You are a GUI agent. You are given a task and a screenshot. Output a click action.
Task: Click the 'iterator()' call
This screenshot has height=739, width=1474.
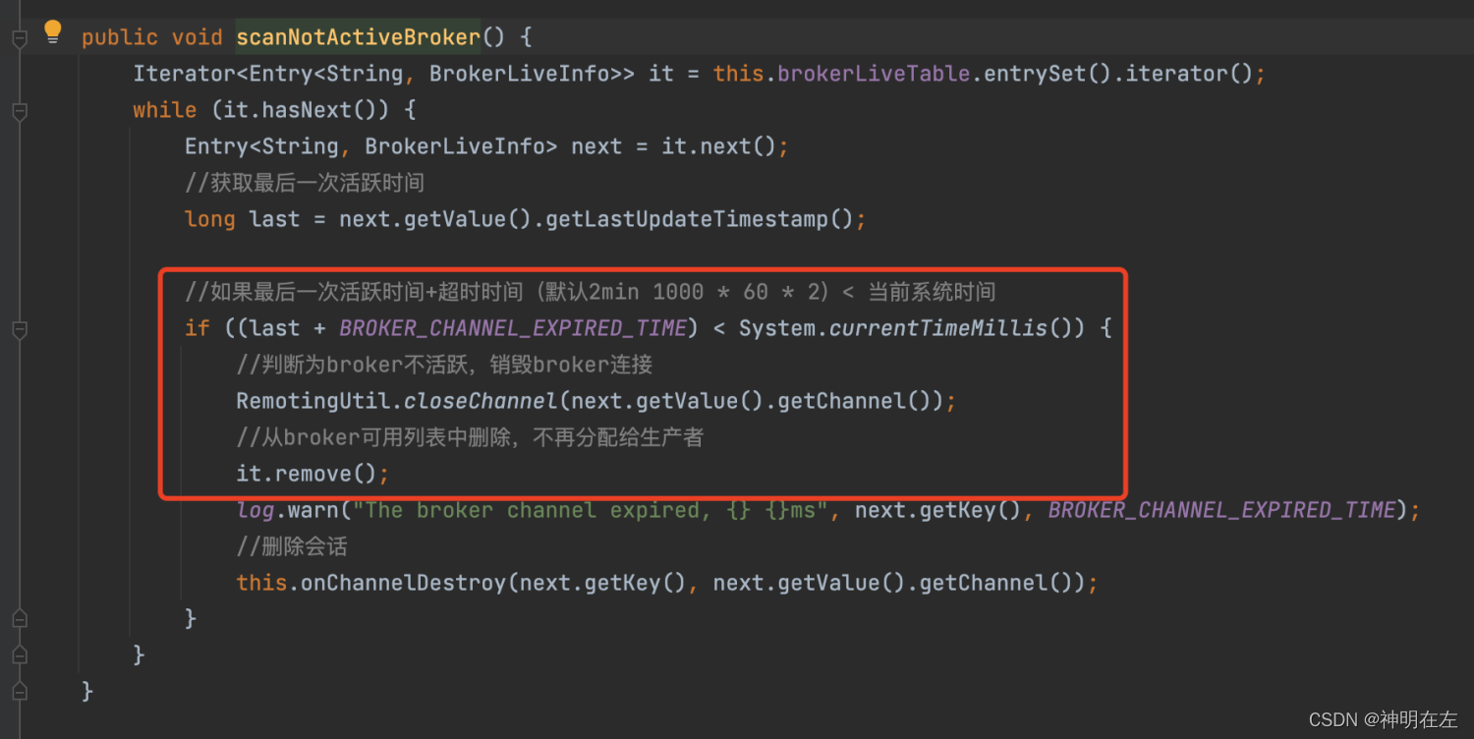click(1189, 74)
